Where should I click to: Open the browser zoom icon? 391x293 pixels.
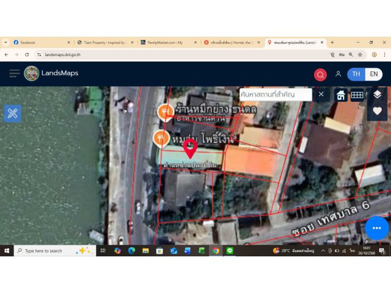pyautogui.click(x=351, y=54)
